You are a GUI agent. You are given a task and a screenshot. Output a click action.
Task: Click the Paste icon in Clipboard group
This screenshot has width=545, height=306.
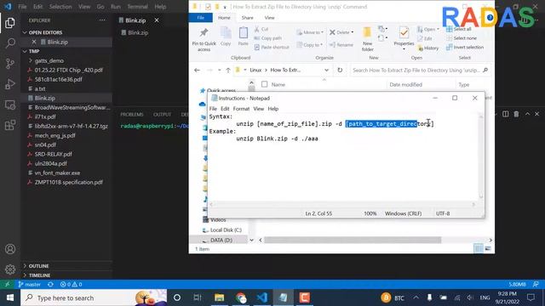pyautogui.click(x=244, y=37)
